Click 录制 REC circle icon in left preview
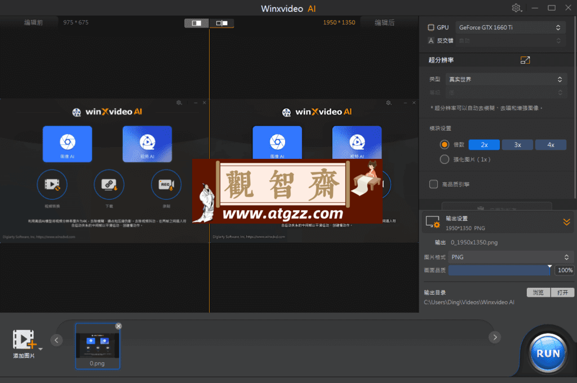577x383 pixels. coord(166,184)
